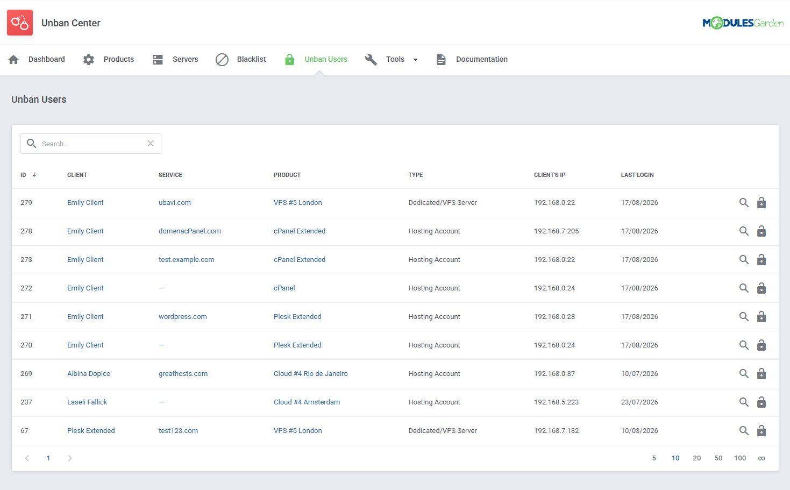The height and width of the screenshot is (490, 790).
Task: Open VPS #5 London product in row 279
Action: point(298,203)
